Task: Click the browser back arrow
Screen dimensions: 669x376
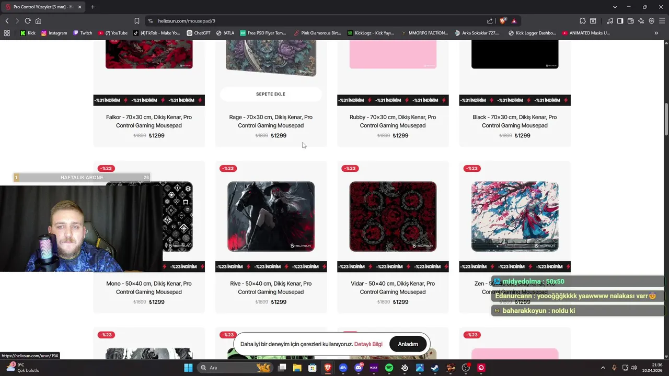Action: 7,21
